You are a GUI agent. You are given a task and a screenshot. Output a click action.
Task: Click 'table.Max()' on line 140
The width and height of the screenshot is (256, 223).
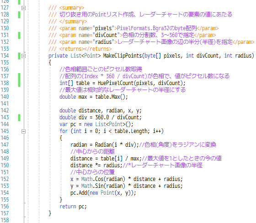110,97
